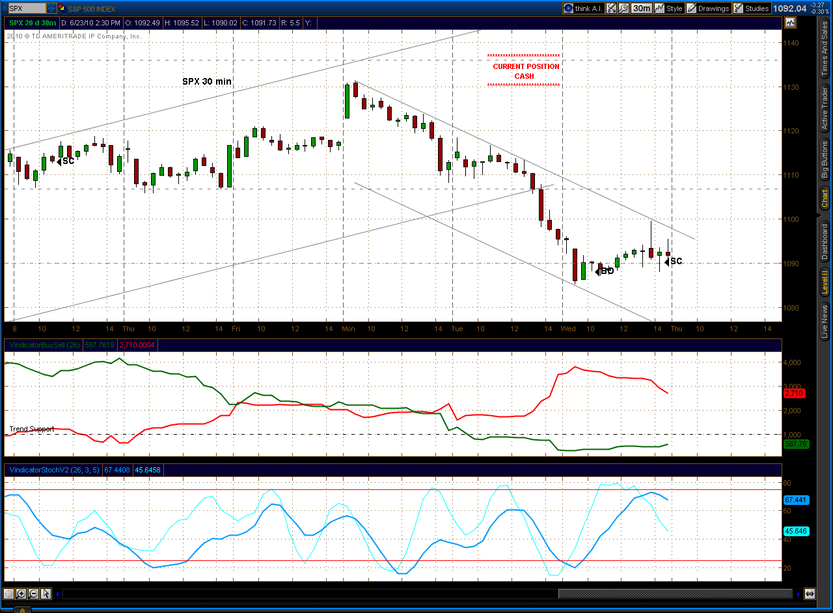This screenshot has width=833, height=613.
Task: Click the Mon label on time axis
Action: [348, 329]
